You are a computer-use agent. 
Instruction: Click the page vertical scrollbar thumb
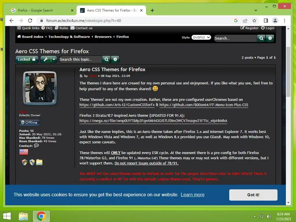(288, 72)
